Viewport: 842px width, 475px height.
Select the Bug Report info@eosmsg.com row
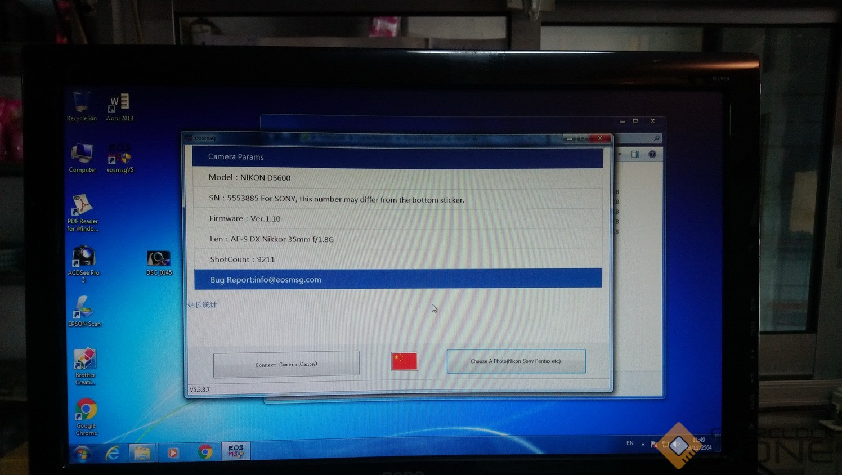pyautogui.click(x=398, y=279)
